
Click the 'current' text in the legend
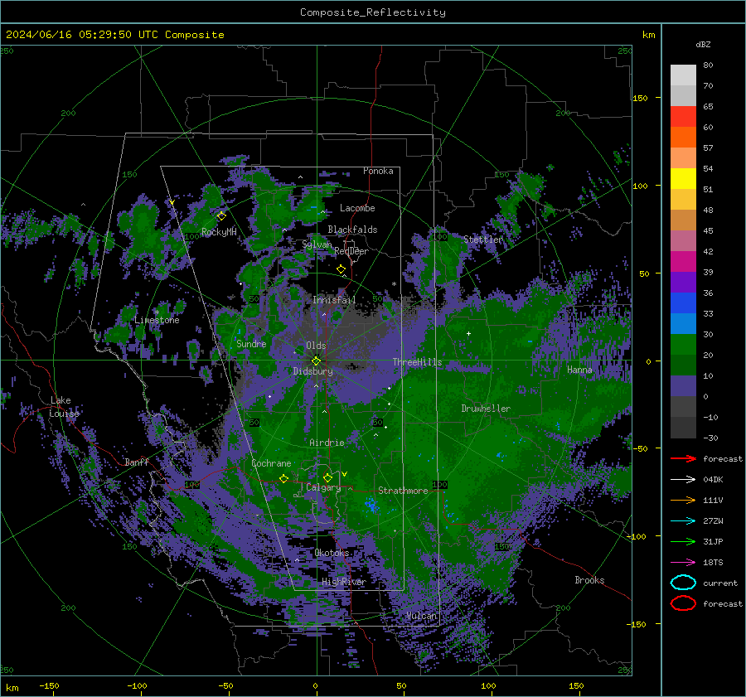[719, 583]
